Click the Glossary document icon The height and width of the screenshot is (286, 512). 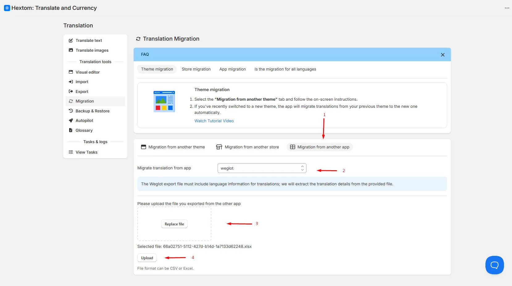click(71, 130)
